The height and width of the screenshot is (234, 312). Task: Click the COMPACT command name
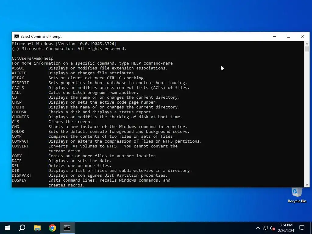pos(20,141)
